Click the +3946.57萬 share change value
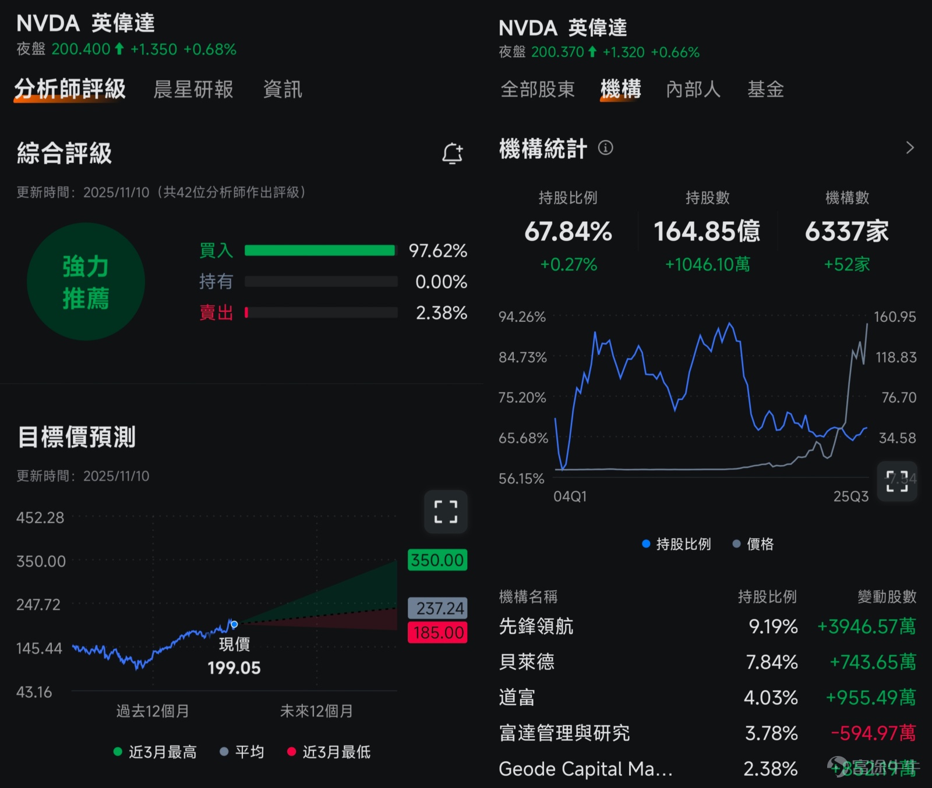The image size is (932, 788). click(x=867, y=626)
